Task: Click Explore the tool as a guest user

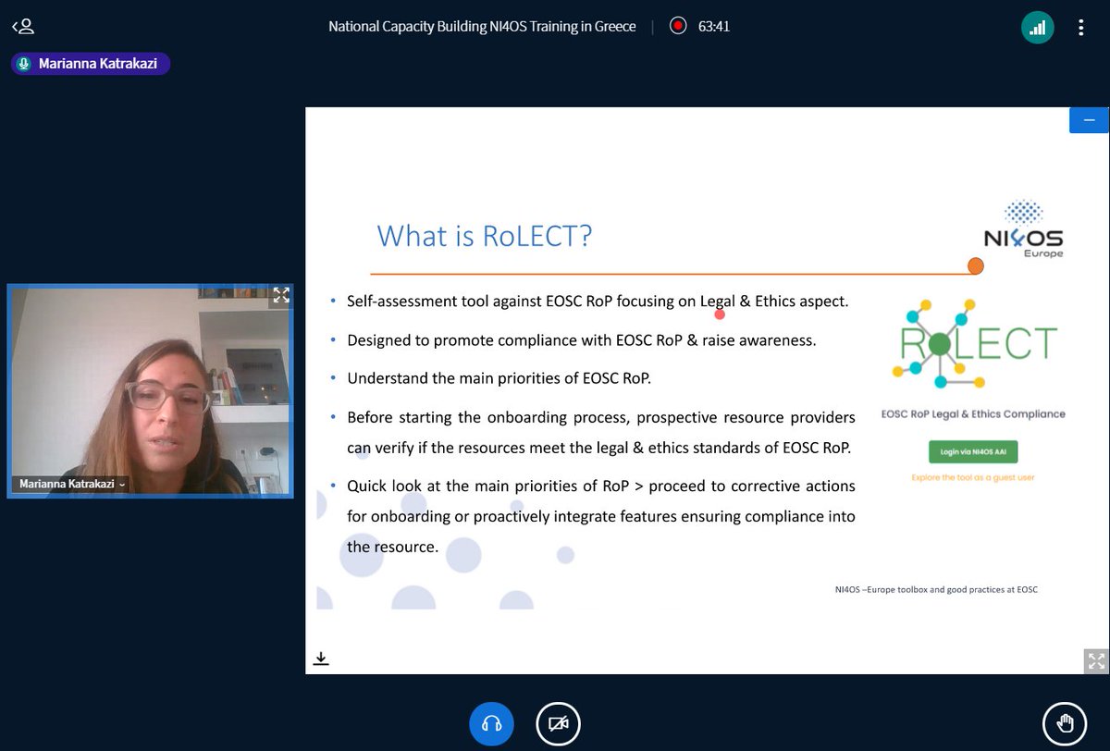Action: coord(973,477)
